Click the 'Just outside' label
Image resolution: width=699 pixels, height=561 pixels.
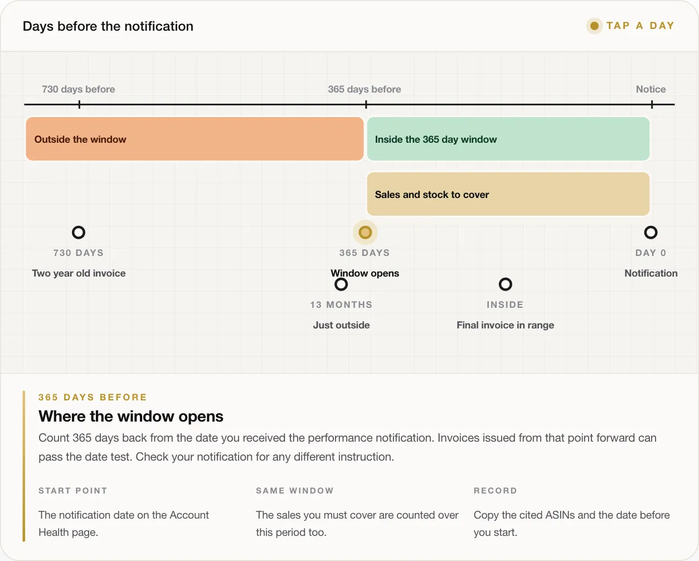point(341,325)
